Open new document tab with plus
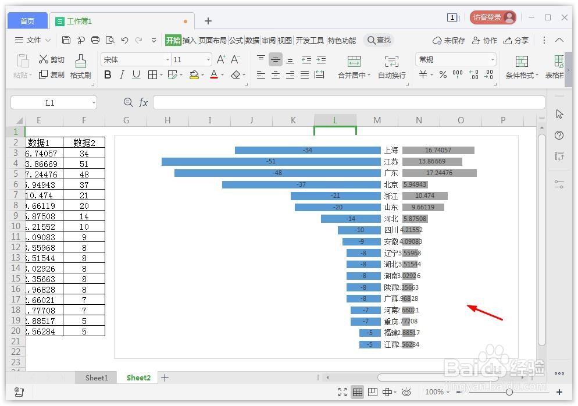 [208, 21]
